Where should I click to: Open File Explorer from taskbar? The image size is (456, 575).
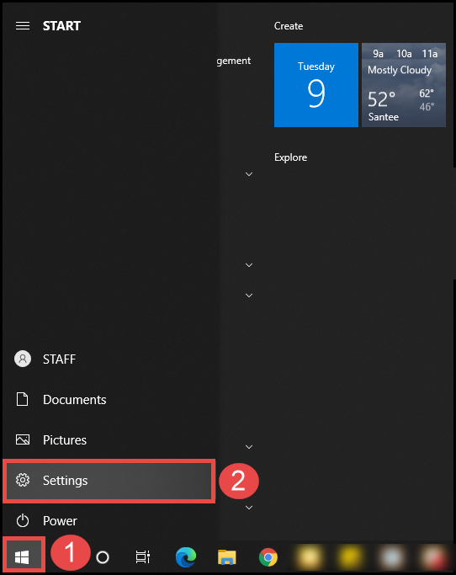pyautogui.click(x=227, y=557)
